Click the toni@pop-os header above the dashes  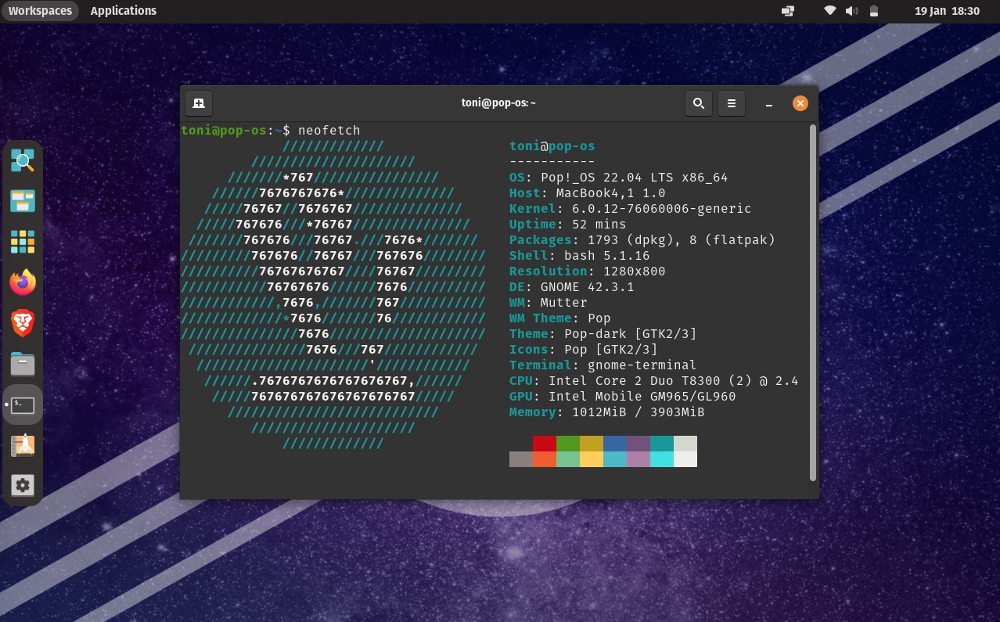click(552, 146)
